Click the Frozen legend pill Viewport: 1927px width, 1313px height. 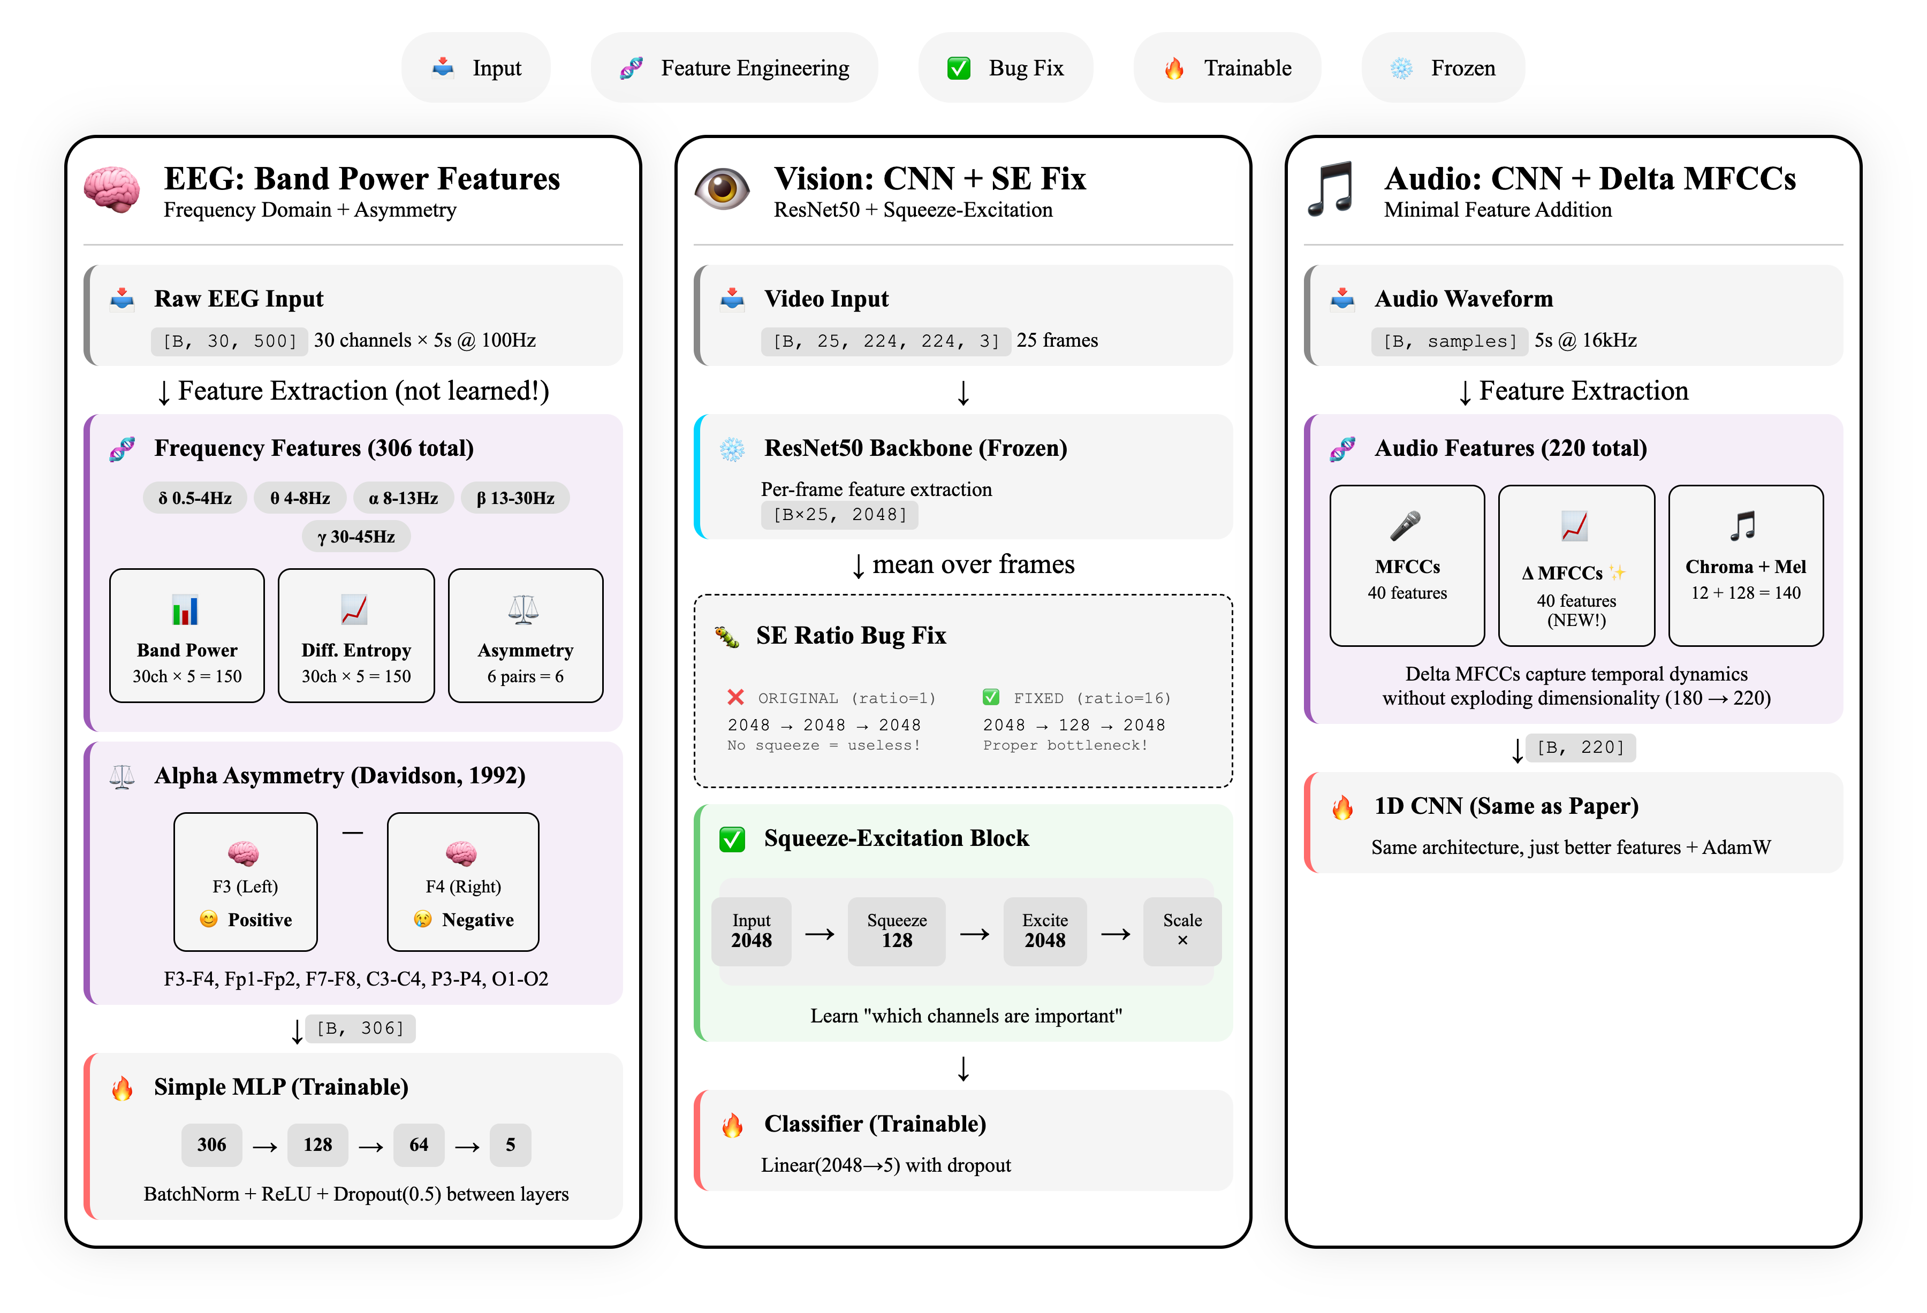[1442, 68]
